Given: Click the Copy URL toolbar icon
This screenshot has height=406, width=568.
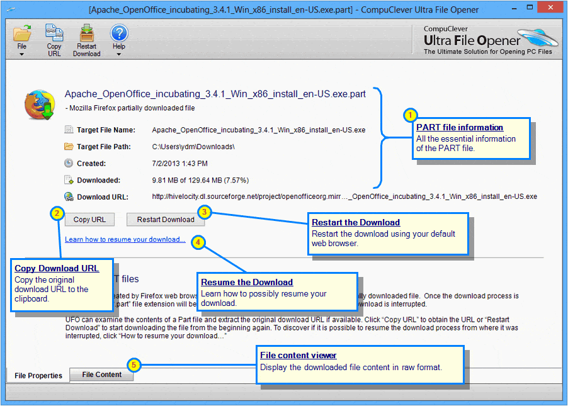Looking at the screenshot, I should point(54,31).
